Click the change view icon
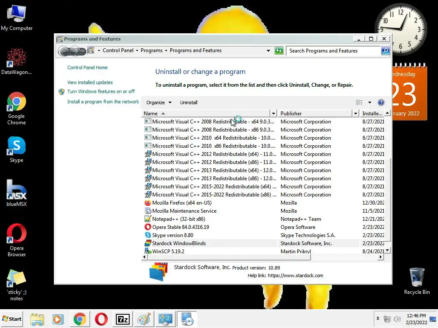438x328 pixels. [359, 102]
